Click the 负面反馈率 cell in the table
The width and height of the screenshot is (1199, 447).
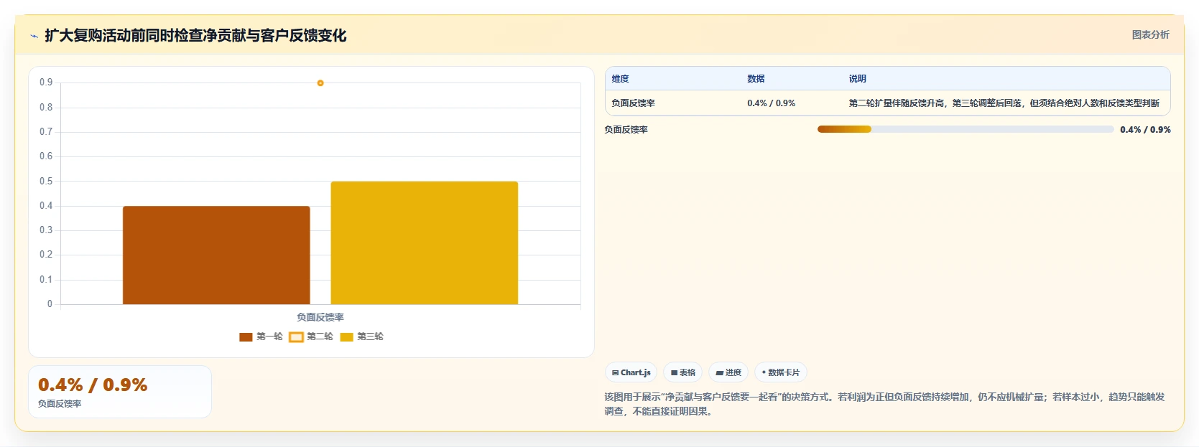(633, 103)
